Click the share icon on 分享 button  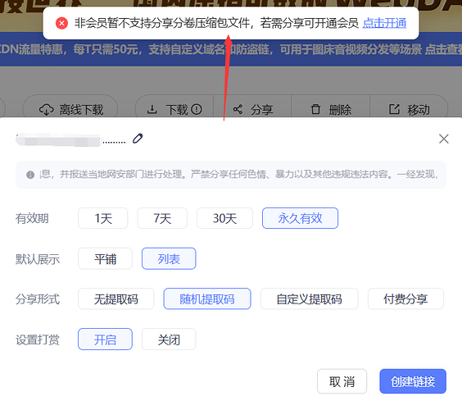(x=238, y=109)
